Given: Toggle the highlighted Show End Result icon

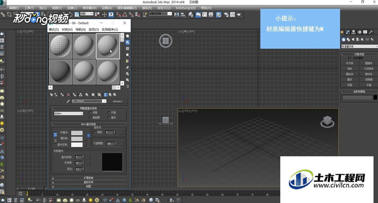Looking at the screenshot, I should 105,95.
